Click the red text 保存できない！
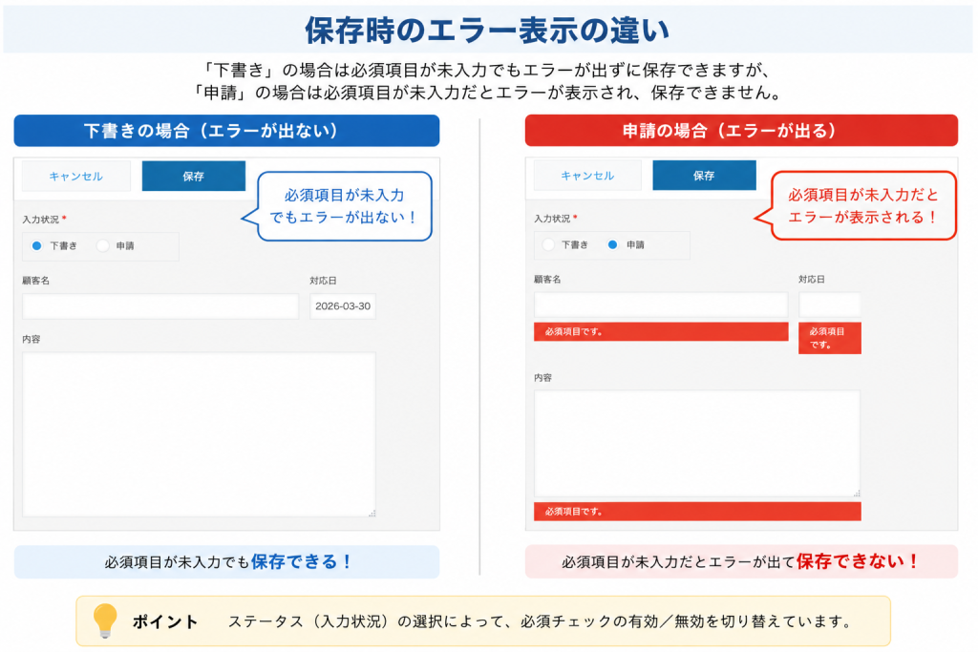Image resolution: width=978 pixels, height=652 pixels. point(858,561)
